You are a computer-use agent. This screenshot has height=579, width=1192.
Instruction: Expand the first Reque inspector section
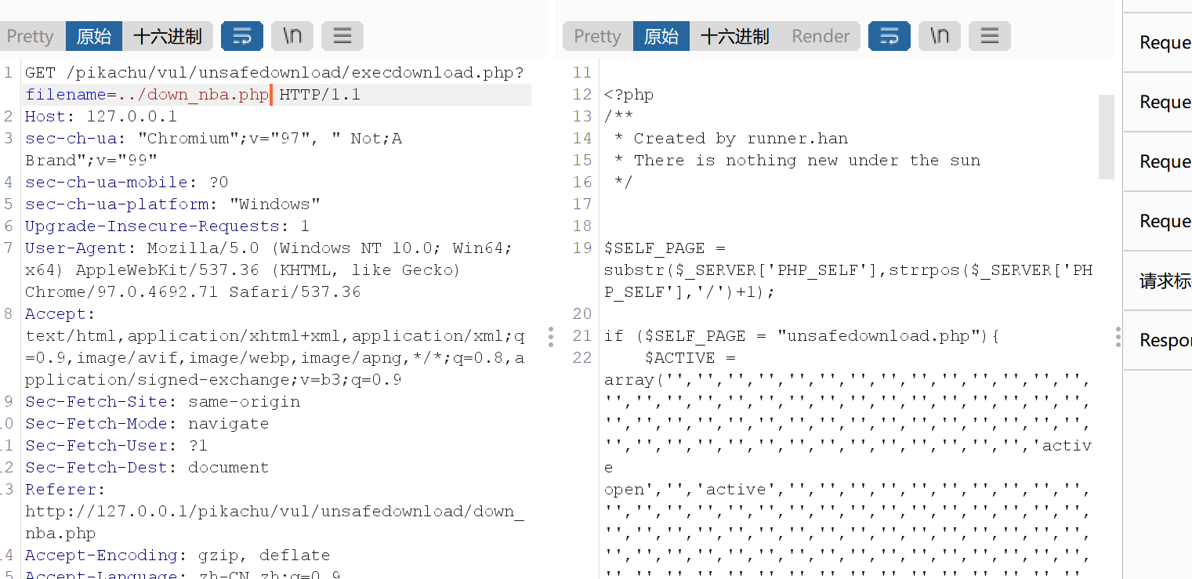pyautogui.click(x=1165, y=42)
